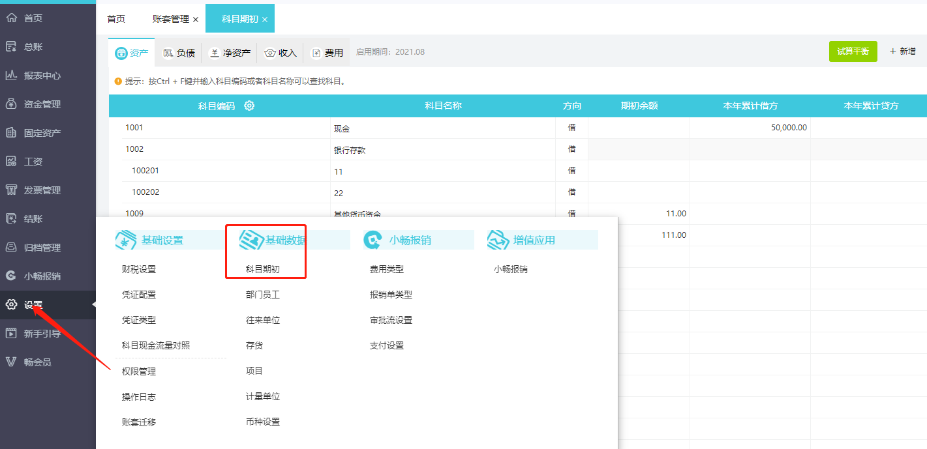Viewport: 927px width, 449px height.
Task: Select the 设置 gear icon in sidebar
Action: click(x=11, y=305)
